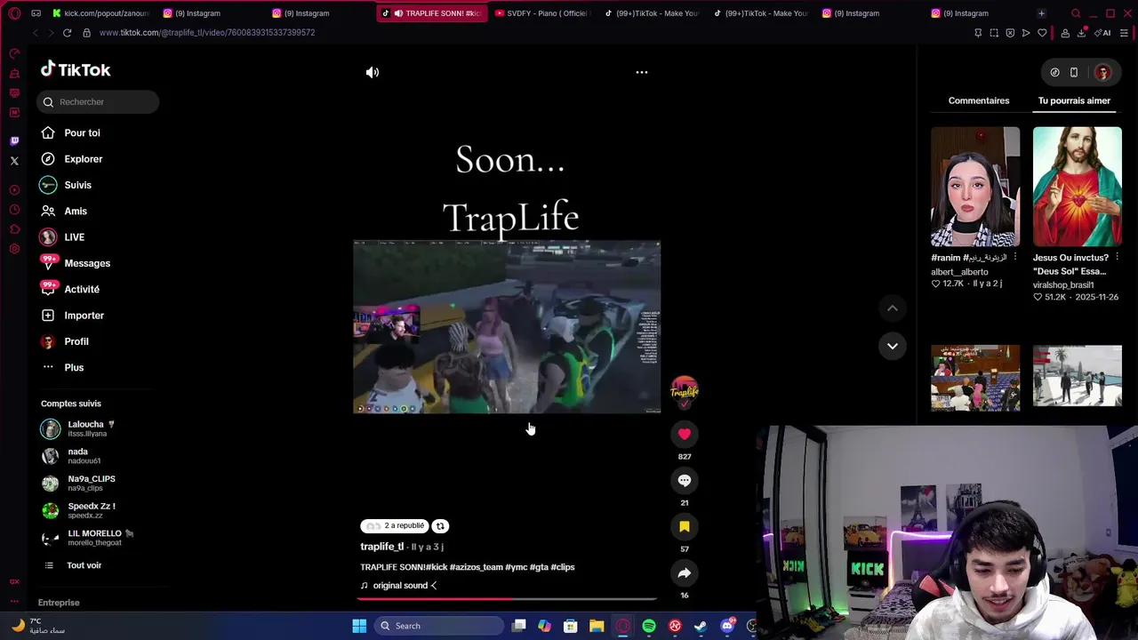Click the address bar URL

tap(207, 33)
